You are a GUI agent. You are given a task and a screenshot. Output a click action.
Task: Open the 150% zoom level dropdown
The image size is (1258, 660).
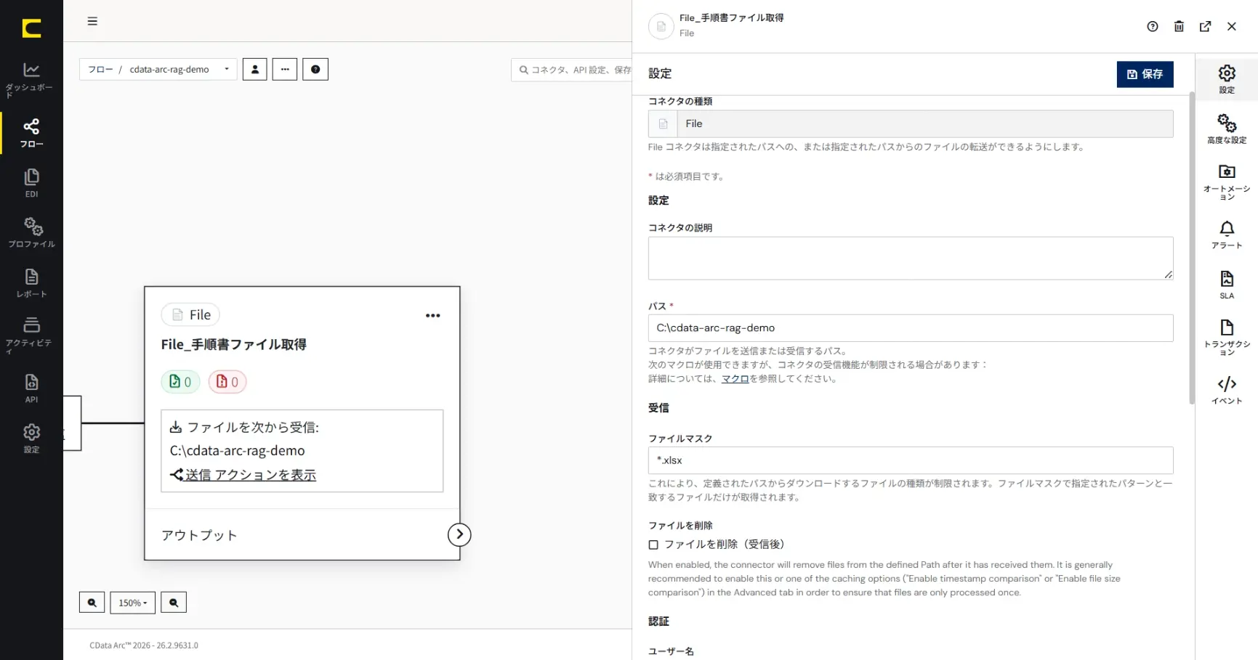pos(133,603)
